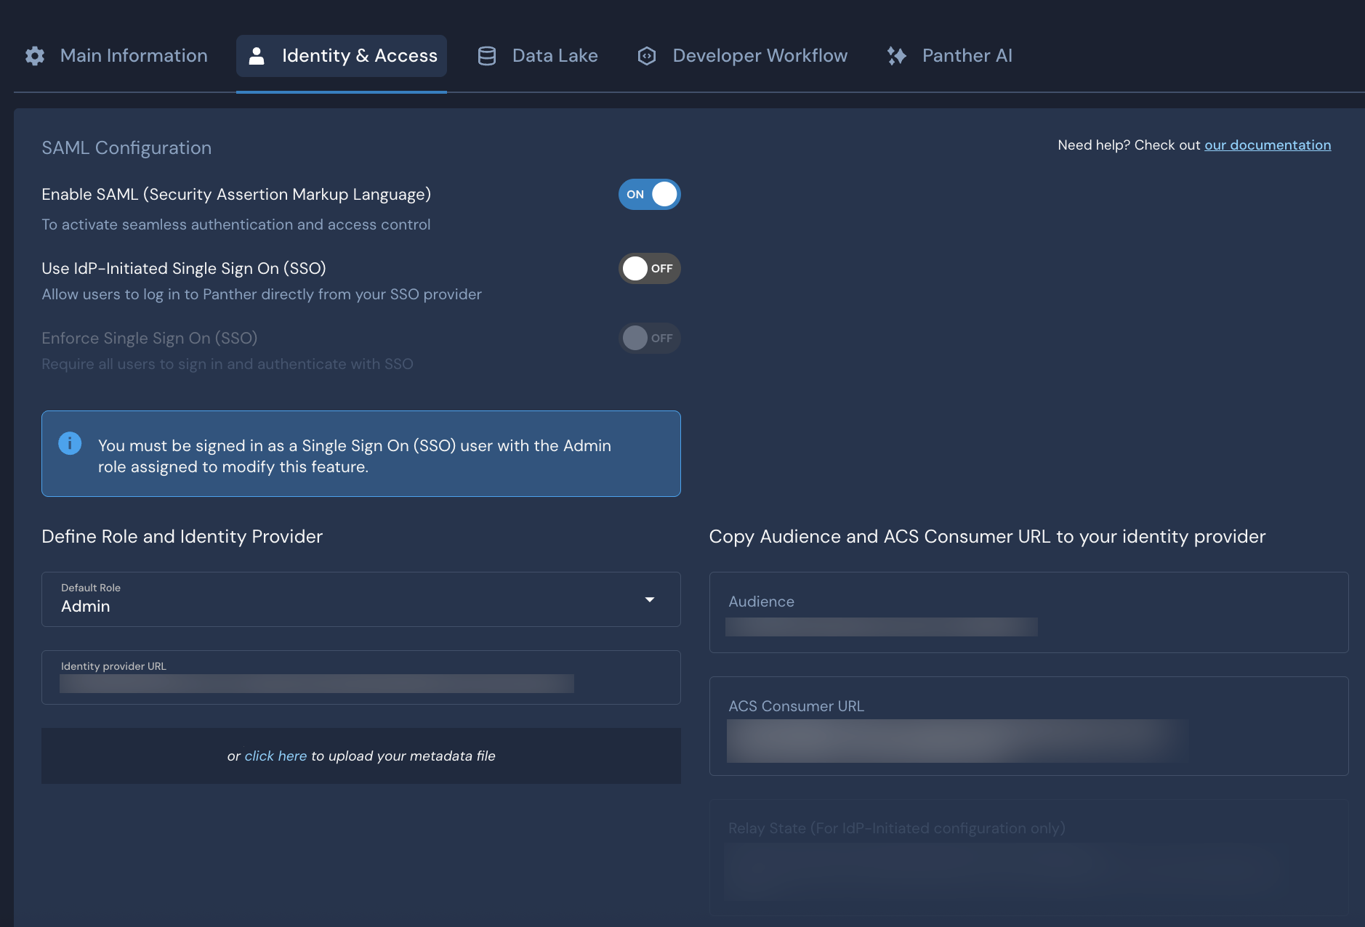
Task: Click the Identity provider URL field
Action: [316, 683]
